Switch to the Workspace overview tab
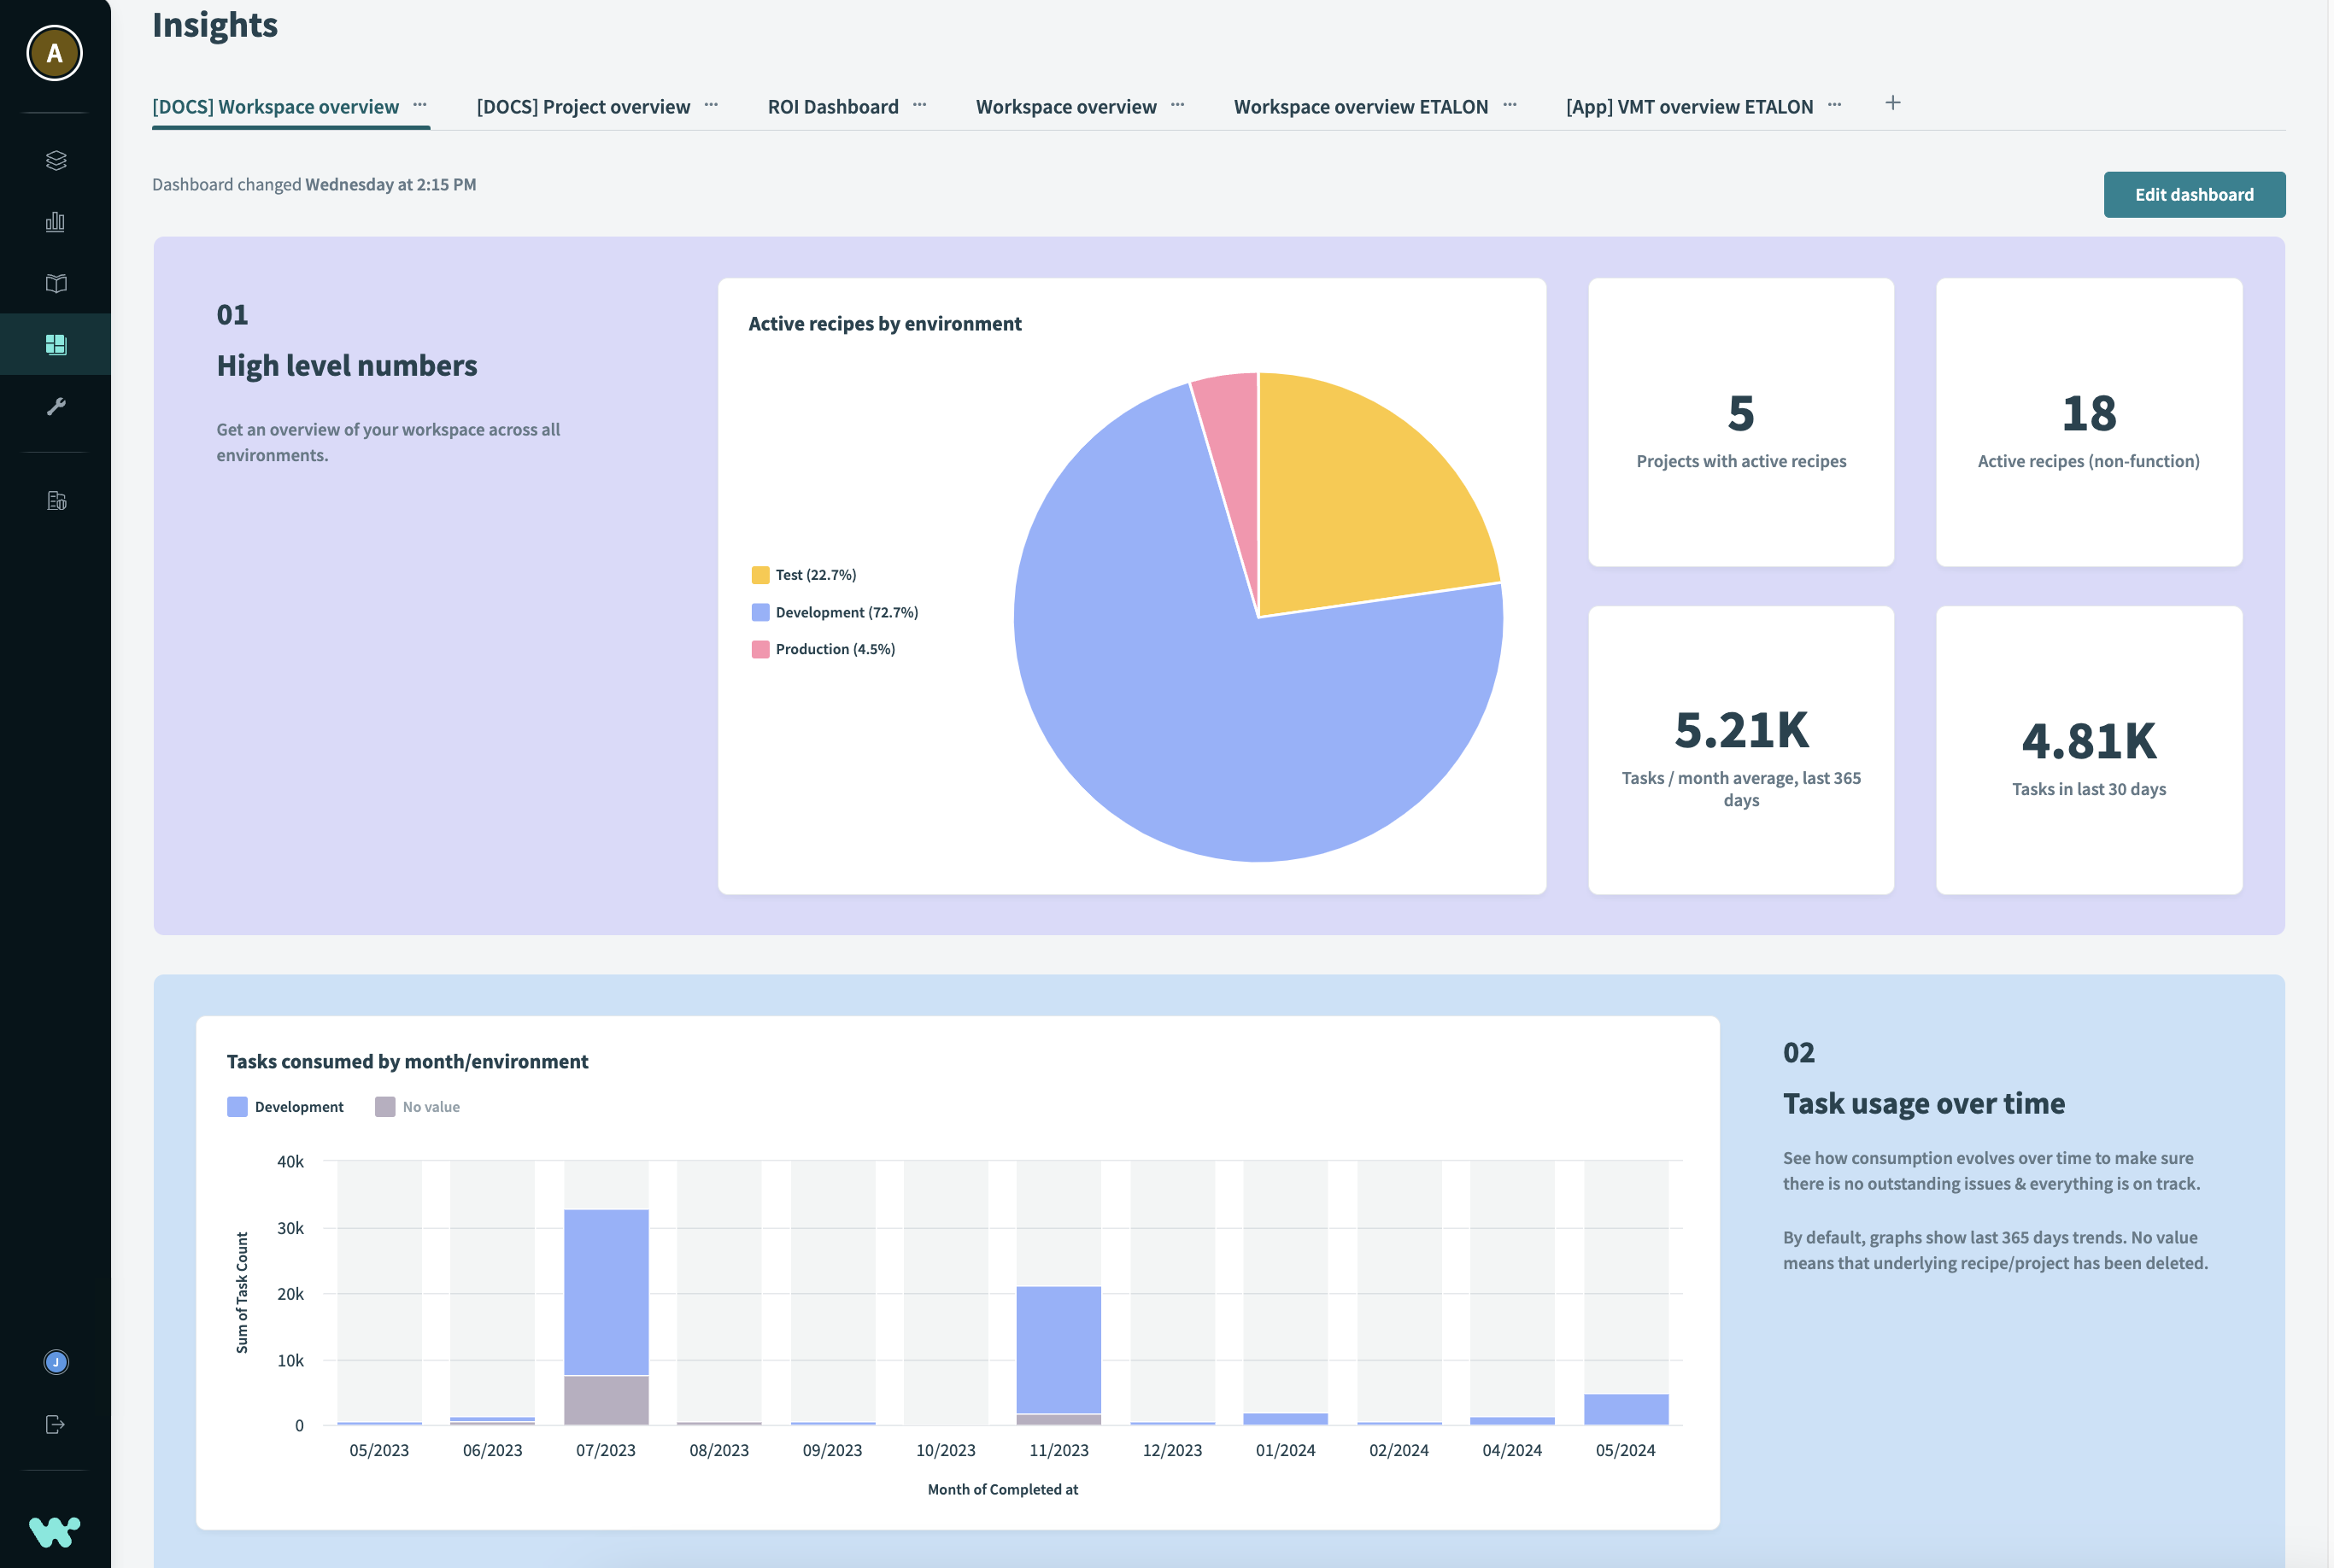The width and height of the screenshot is (2334, 1568). pyautogui.click(x=1065, y=106)
